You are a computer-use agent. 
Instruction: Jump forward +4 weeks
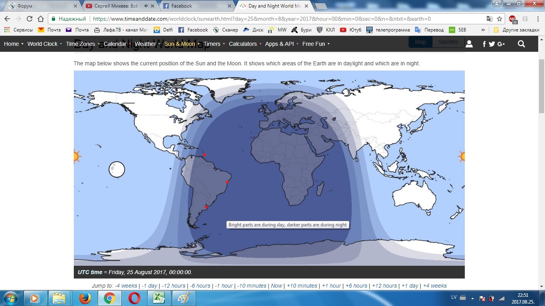click(x=435, y=286)
